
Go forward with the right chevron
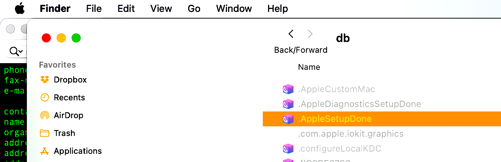coord(310,34)
